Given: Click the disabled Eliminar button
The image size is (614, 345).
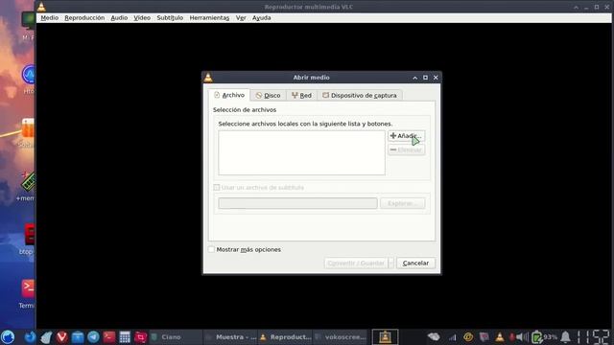Looking at the screenshot, I should 406,149.
